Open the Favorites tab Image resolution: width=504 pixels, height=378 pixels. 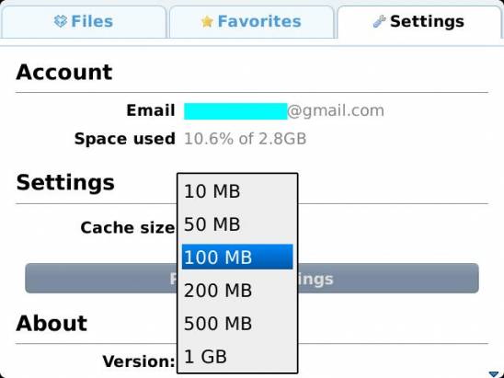pos(252,22)
